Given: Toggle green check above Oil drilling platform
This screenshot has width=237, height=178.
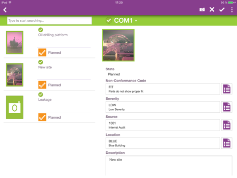Looking at the screenshot, I should [40, 30].
